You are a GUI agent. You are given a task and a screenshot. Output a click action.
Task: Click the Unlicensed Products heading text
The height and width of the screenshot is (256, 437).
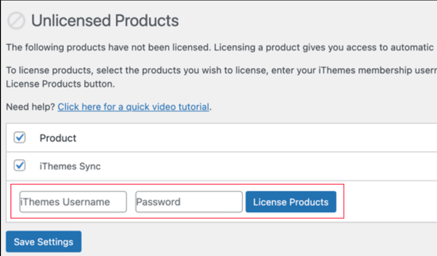point(105,21)
